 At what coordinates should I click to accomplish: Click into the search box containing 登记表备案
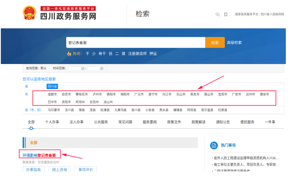click(x=135, y=43)
